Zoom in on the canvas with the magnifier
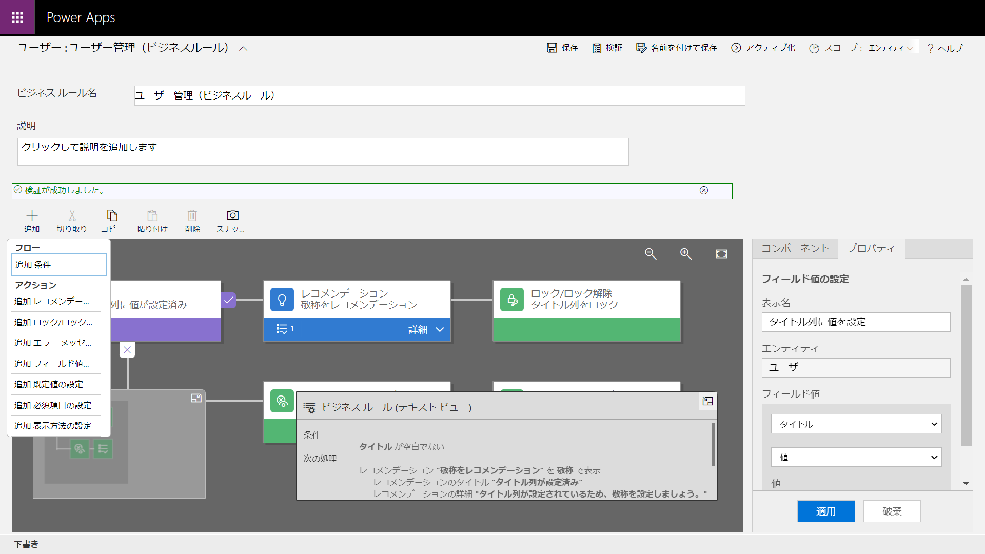985x554 pixels. coord(686,254)
